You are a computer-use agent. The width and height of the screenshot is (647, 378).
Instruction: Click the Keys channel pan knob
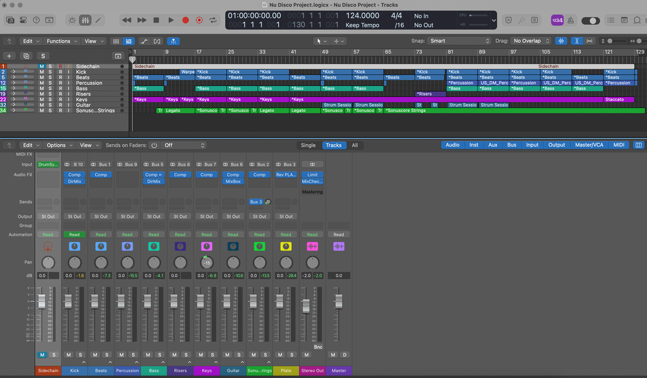(206, 262)
